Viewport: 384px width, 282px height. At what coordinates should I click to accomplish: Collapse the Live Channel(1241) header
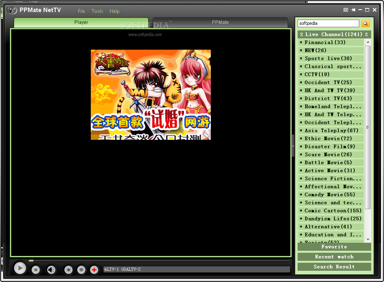[334, 34]
